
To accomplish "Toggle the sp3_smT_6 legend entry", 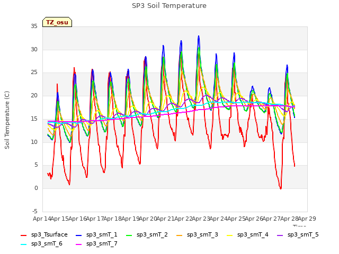I will 41,243.
